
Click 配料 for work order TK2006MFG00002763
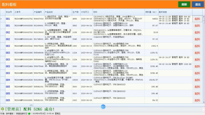tap(197, 32)
